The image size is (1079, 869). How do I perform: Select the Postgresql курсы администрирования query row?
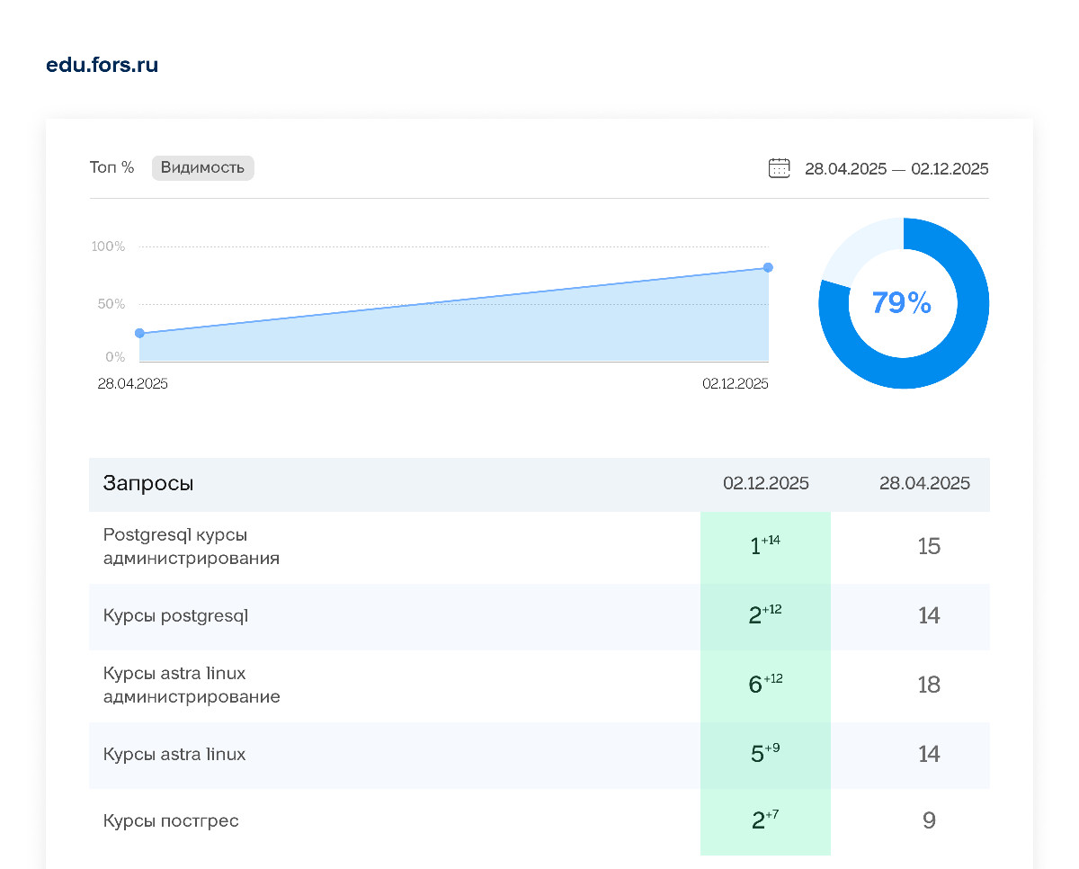(191, 547)
